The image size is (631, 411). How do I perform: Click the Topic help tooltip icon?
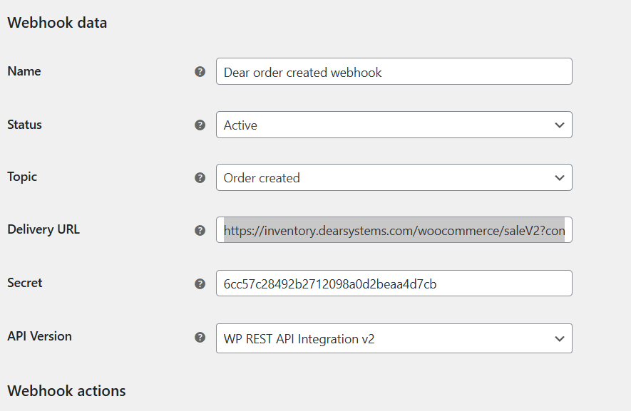(200, 177)
